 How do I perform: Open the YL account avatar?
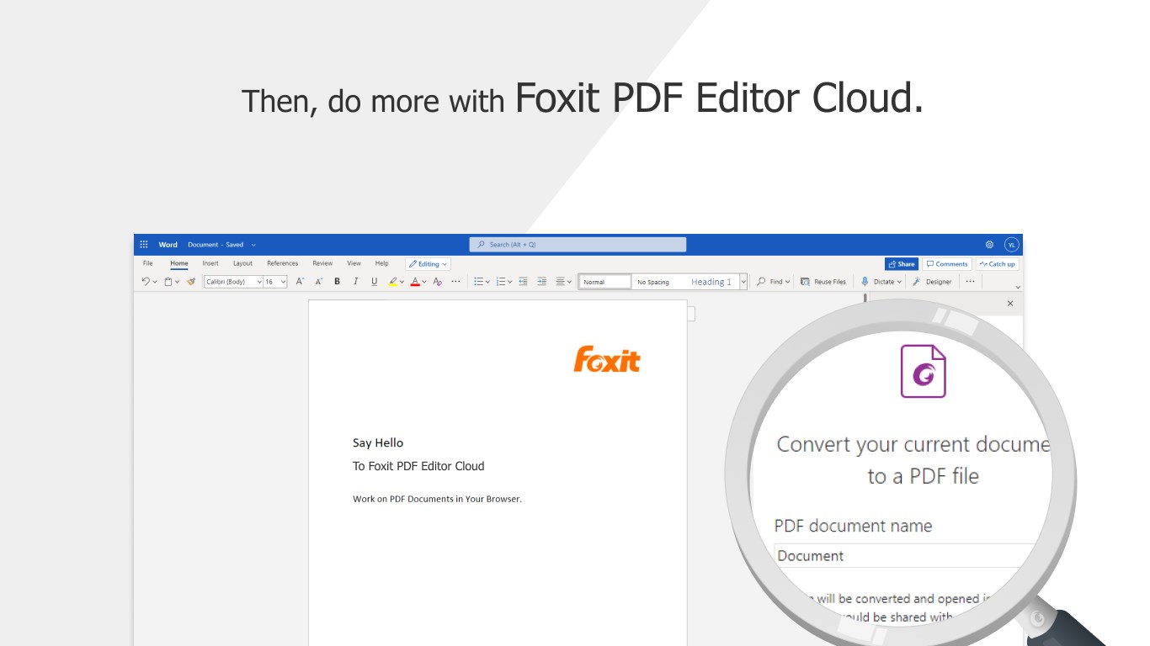point(1011,245)
